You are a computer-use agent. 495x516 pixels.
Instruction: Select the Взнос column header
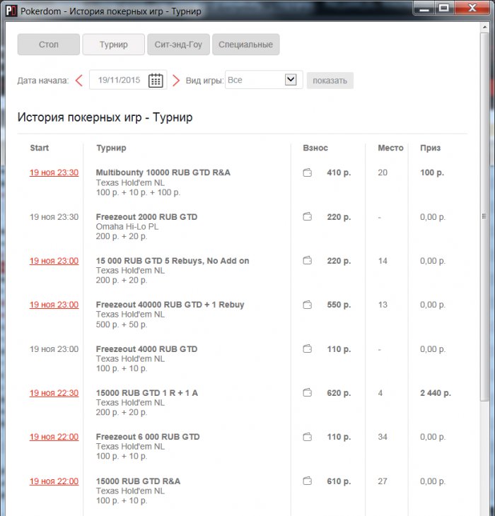click(315, 148)
